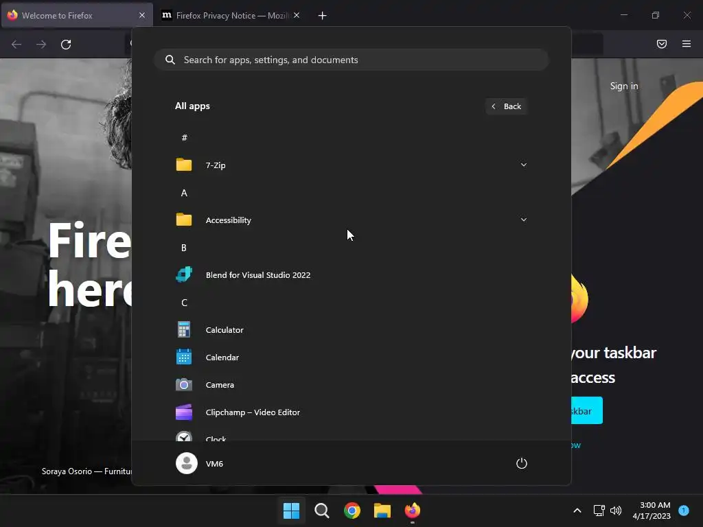Click the All apps heading
The height and width of the screenshot is (527, 703).
pos(192,106)
